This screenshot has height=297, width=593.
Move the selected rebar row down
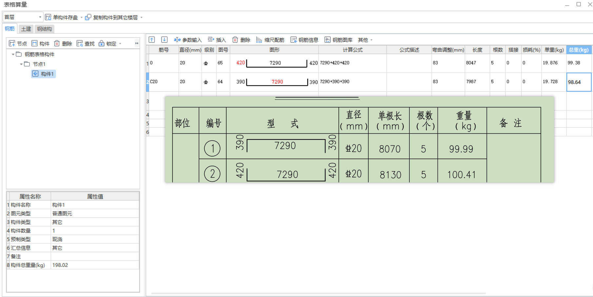(x=164, y=39)
